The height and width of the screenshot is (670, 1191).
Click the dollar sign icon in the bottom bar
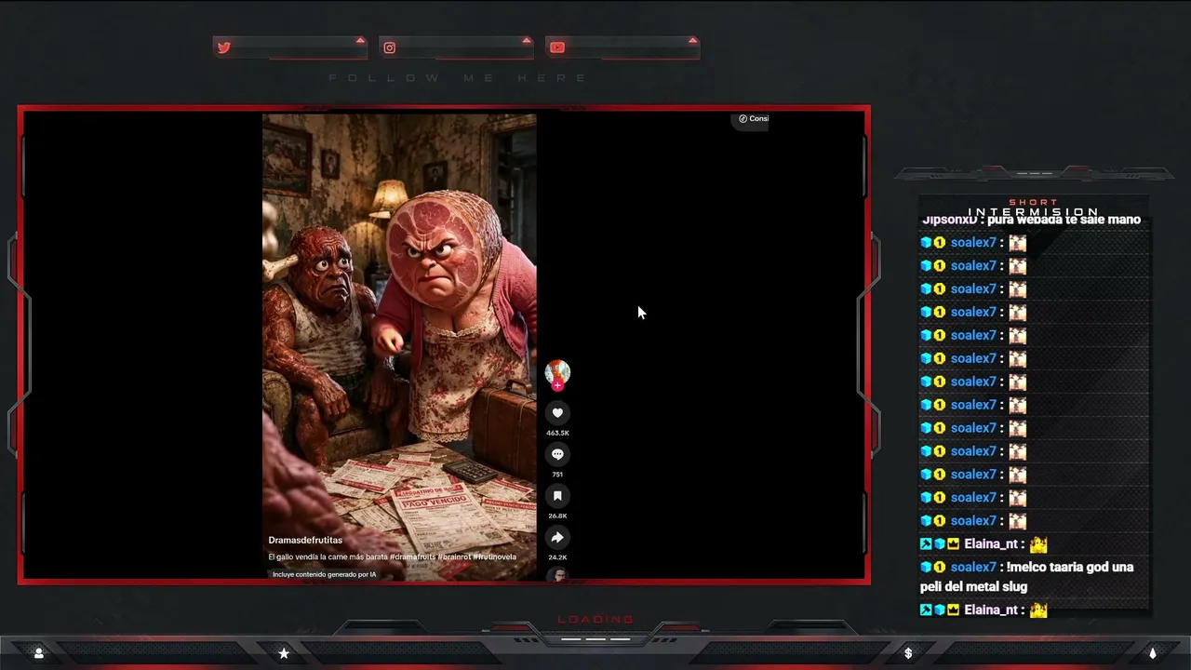pyautogui.click(x=908, y=653)
